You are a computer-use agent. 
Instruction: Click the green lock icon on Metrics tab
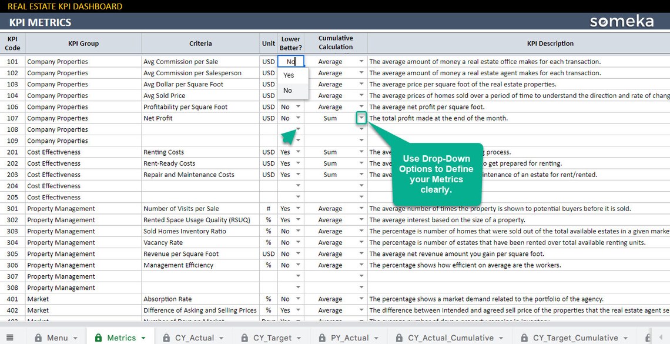point(98,338)
